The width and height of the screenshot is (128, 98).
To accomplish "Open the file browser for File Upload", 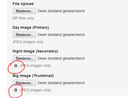I will (x=24, y=11).
